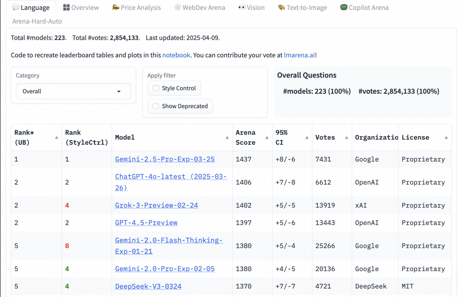Click the Arena Score value 1370

(x=244, y=286)
